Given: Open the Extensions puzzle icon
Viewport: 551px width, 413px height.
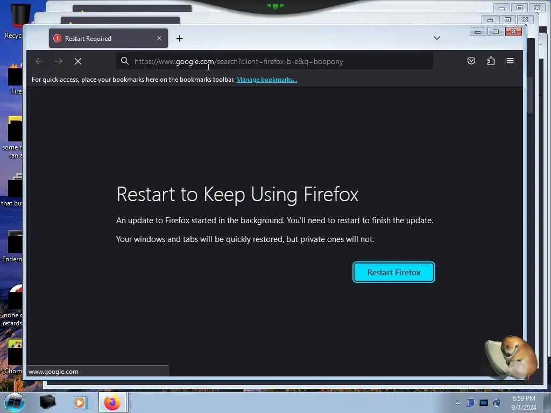Looking at the screenshot, I should click(x=491, y=61).
